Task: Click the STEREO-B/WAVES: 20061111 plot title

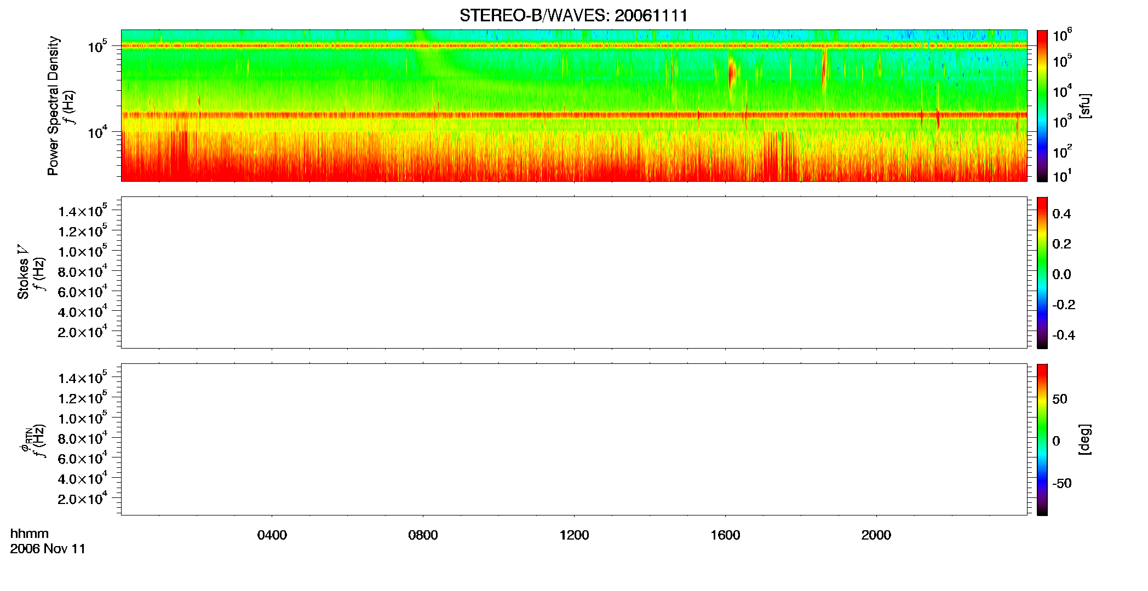Action: click(573, 16)
